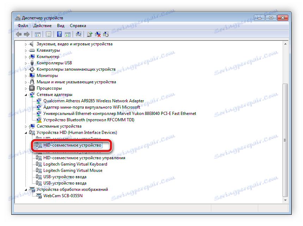Collapse the Устройства обработки изображений arrow
Image resolution: width=303 pixels, height=226 pixels.
point(26,190)
